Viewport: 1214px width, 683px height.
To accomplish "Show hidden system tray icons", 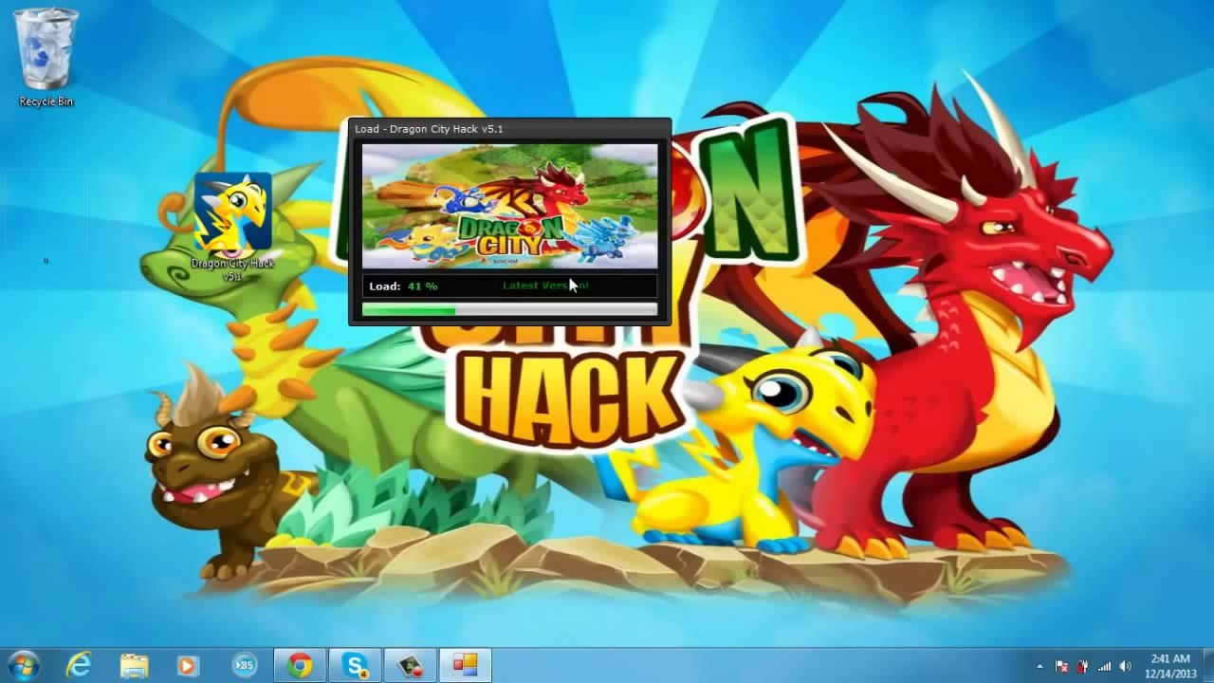I will (1039, 666).
